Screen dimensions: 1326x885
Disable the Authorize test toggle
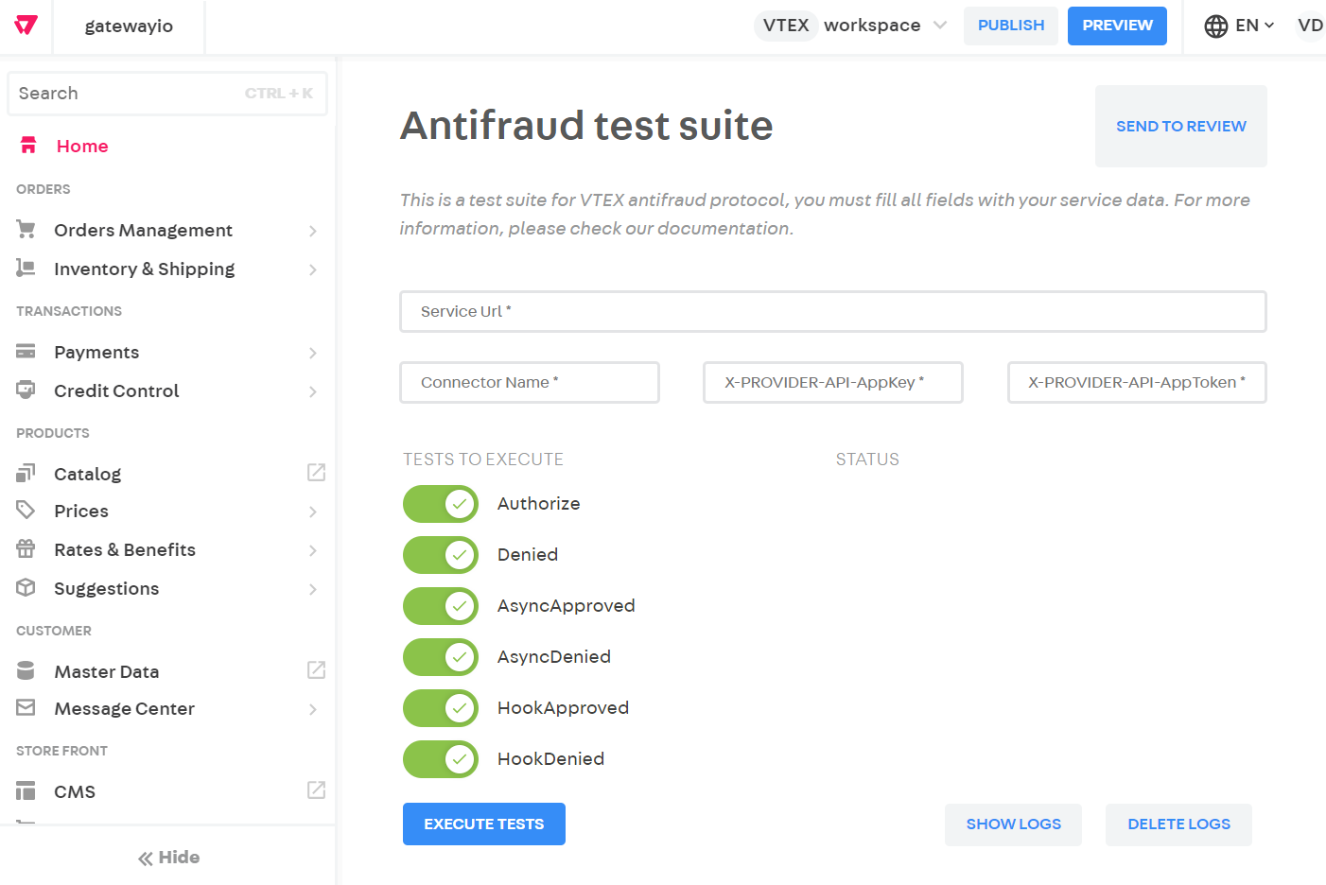[x=440, y=503]
